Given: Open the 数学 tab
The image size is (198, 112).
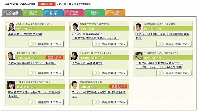Looking at the screenshot, I should [x=53, y=13].
